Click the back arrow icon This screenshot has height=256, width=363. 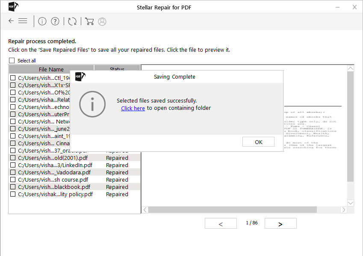(x=11, y=21)
